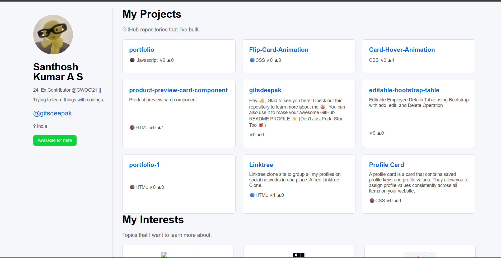501x258 pixels.
Task: Open the editable-bootstrap-table repository
Action: [404, 90]
